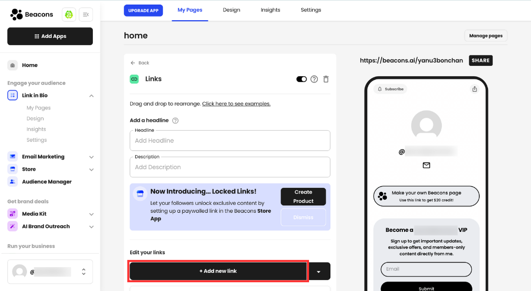Click the share icon in phone preview
Image resolution: width=531 pixels, height=291 pixels.
[x=474, y=89]
